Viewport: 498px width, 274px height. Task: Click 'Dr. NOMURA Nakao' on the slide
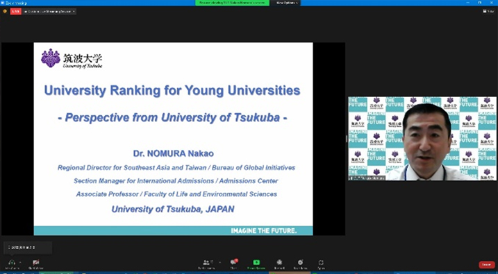coord(174,153)
